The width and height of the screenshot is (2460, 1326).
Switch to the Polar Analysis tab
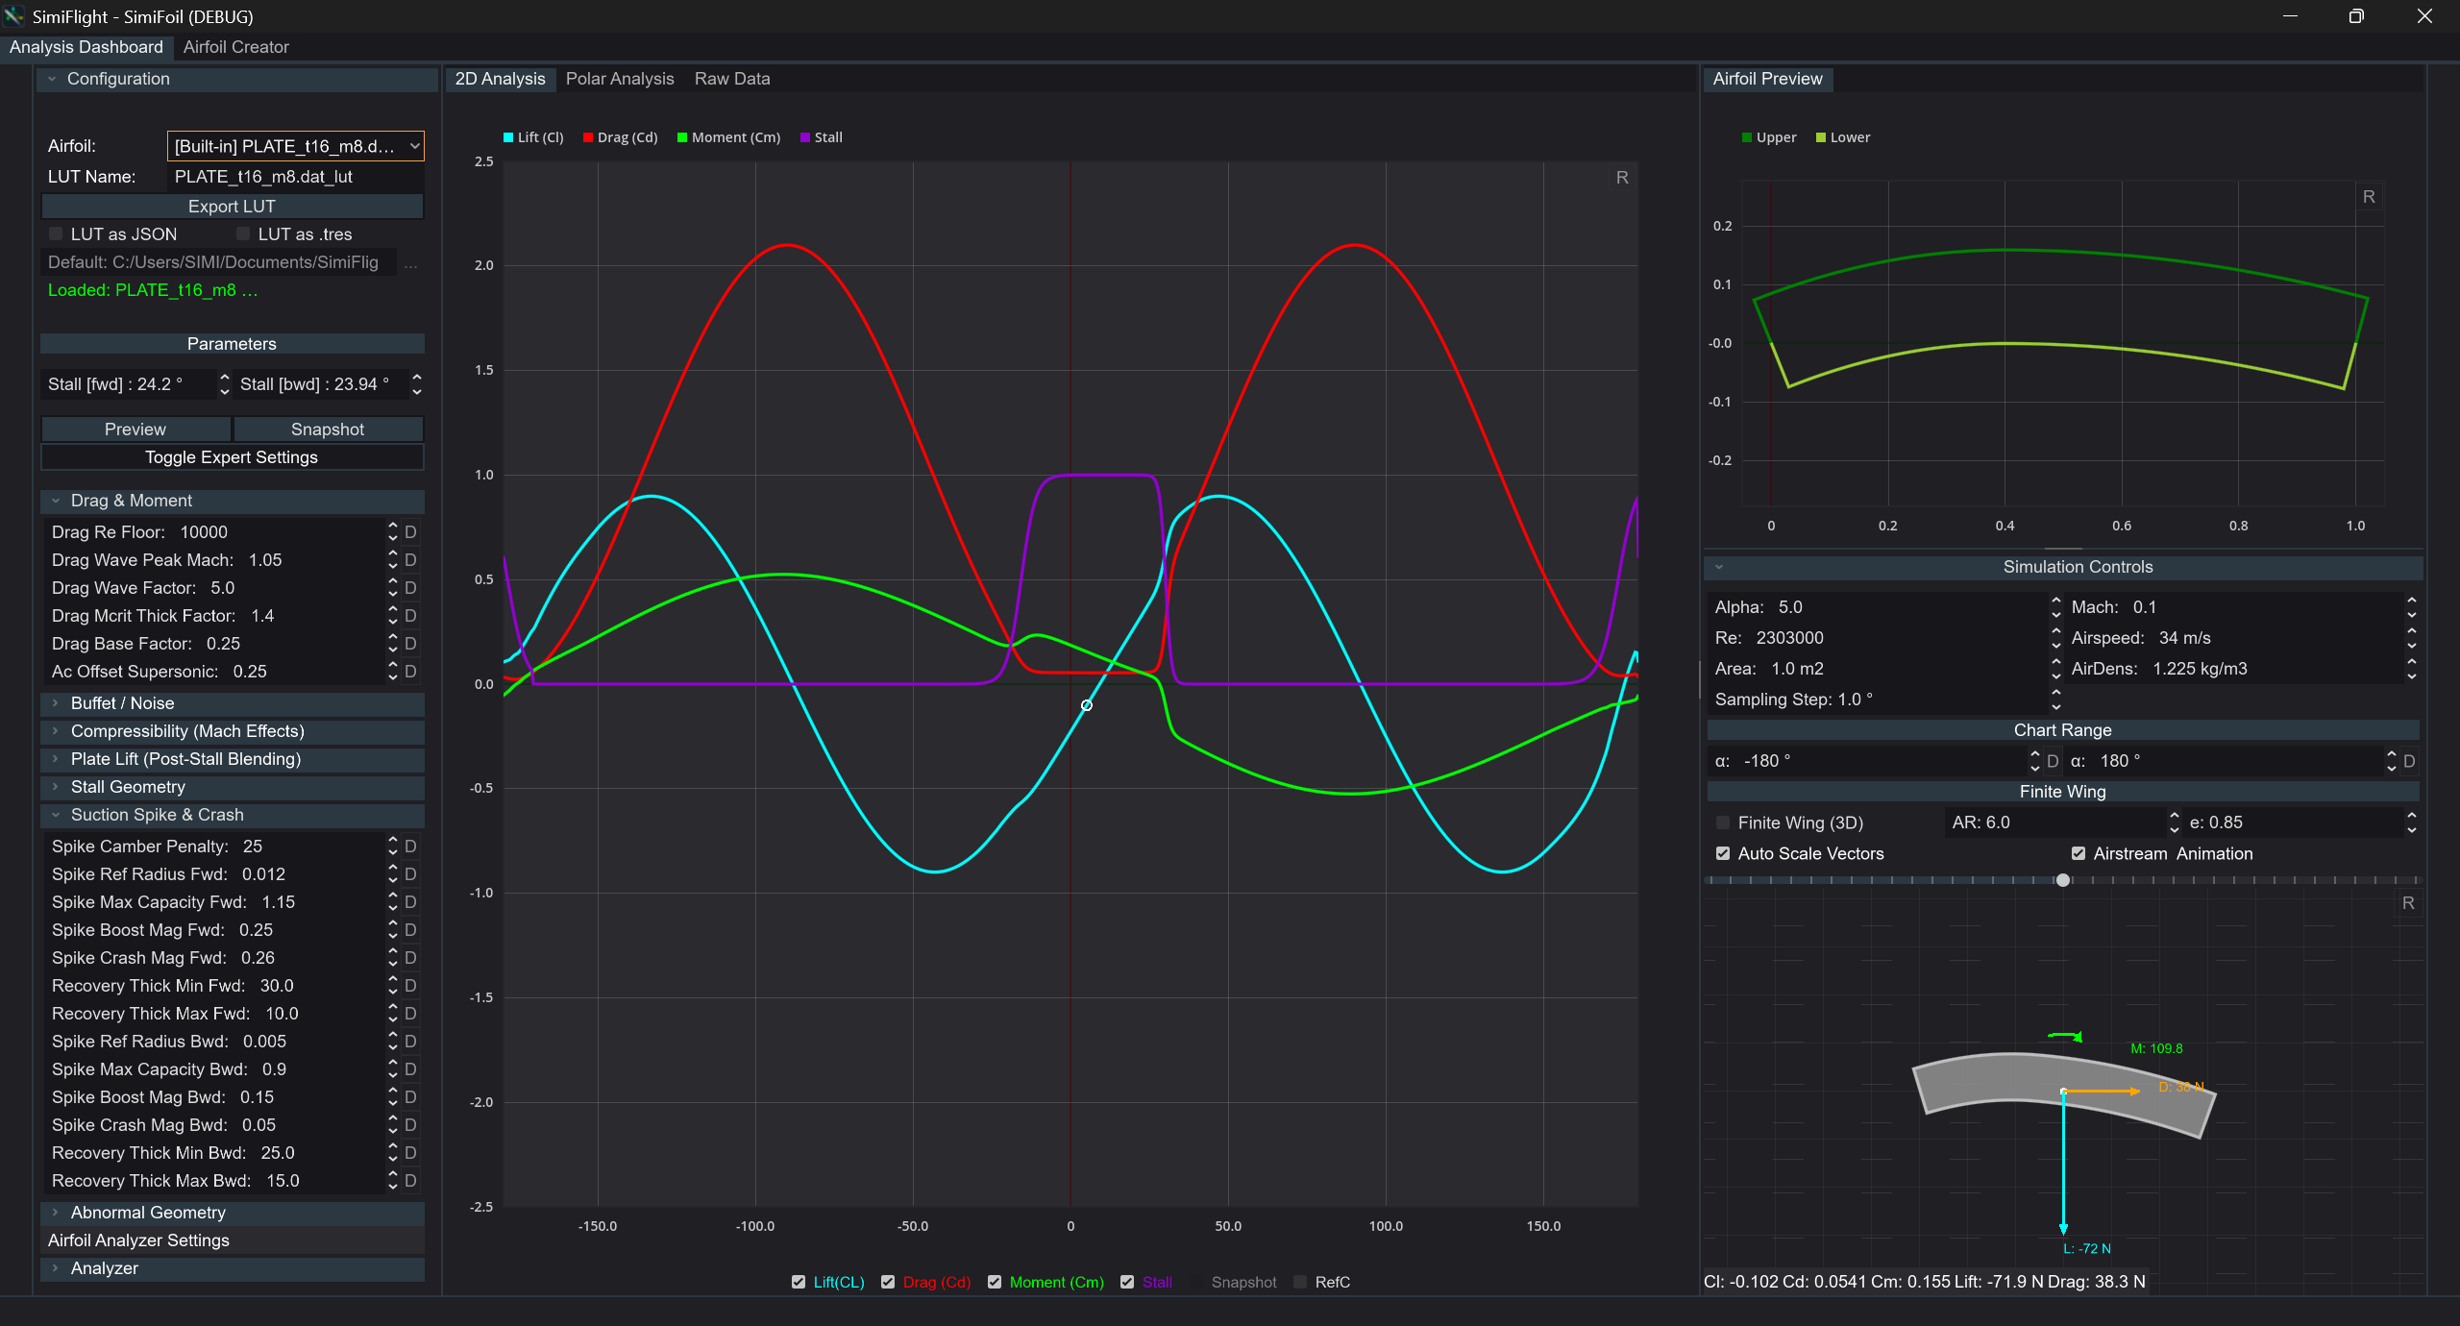coord(620,79)
